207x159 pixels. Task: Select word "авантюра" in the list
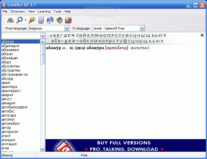21,87
